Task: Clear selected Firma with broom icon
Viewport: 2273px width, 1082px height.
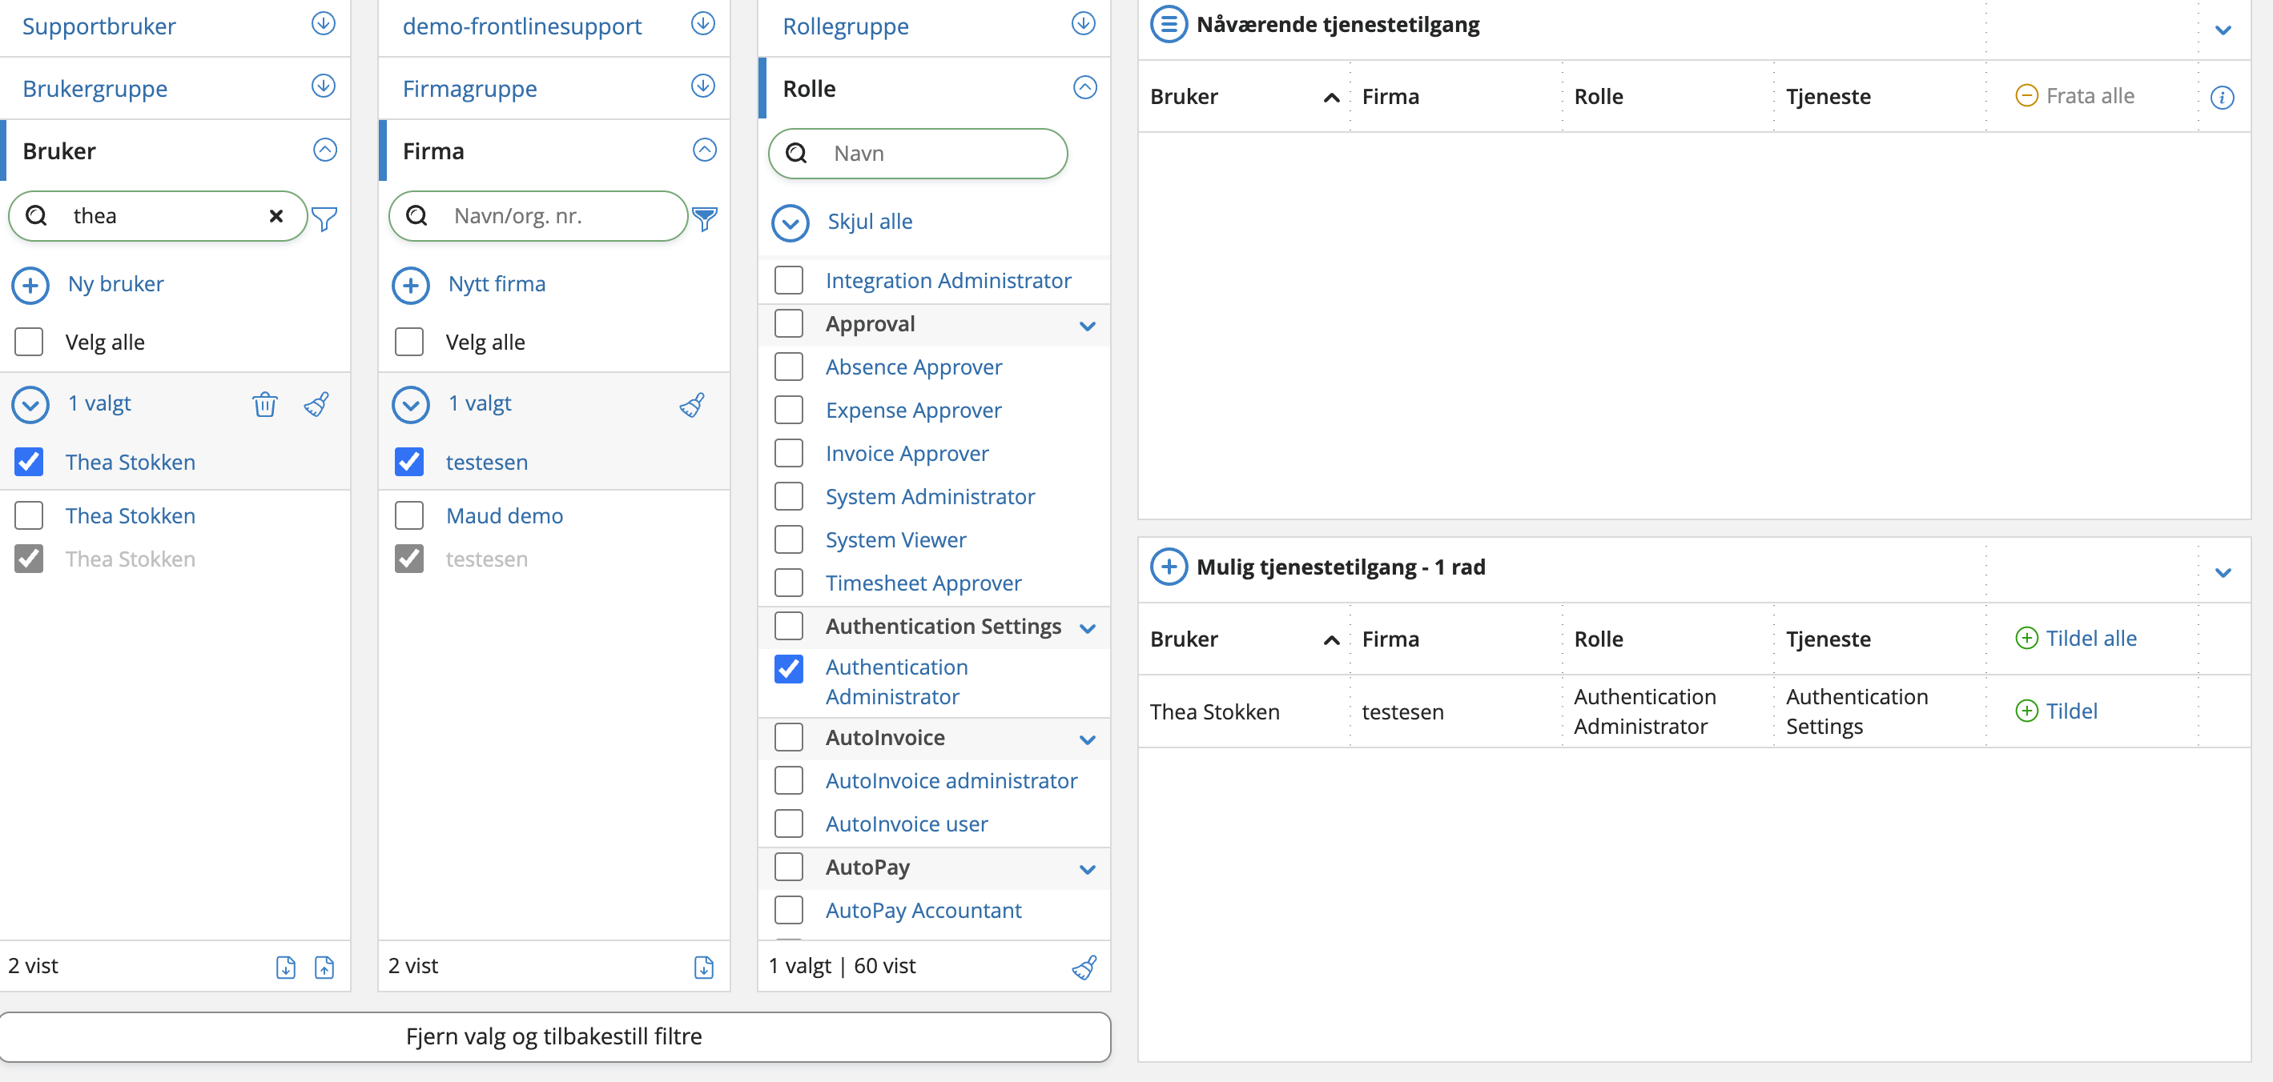Action: [693, 405]
